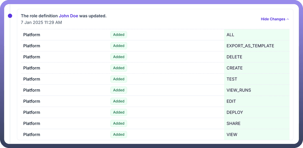Select the VIEW_RUNS permission value

(x=239, y=90)
